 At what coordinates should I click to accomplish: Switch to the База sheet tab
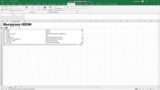tap(10, 87)
